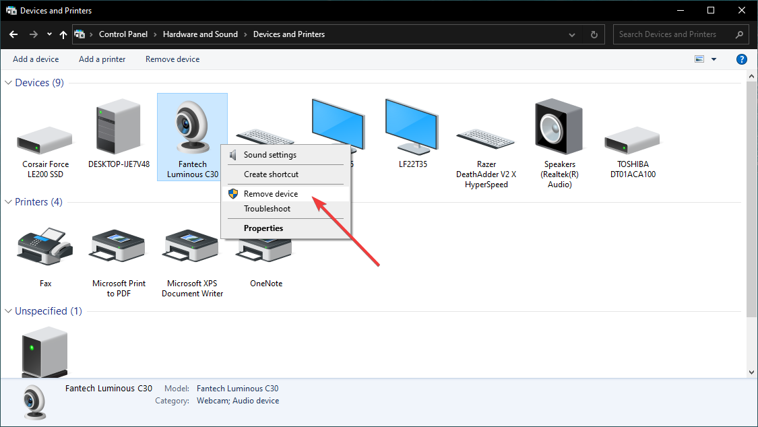Click the Devices and Printers address bar icon
The height and width of the screenshot is (427, 758).
80,34
